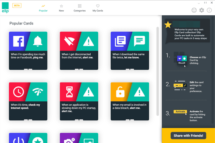The image size is (215, 143).
Task: Switch to the New tab
Action: pos(61,8)
